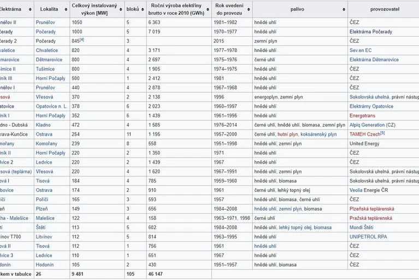Viewport: 419px width, 280px height.
Task: Open the red hutní plyn fuel link
Action: pos(287,134)
